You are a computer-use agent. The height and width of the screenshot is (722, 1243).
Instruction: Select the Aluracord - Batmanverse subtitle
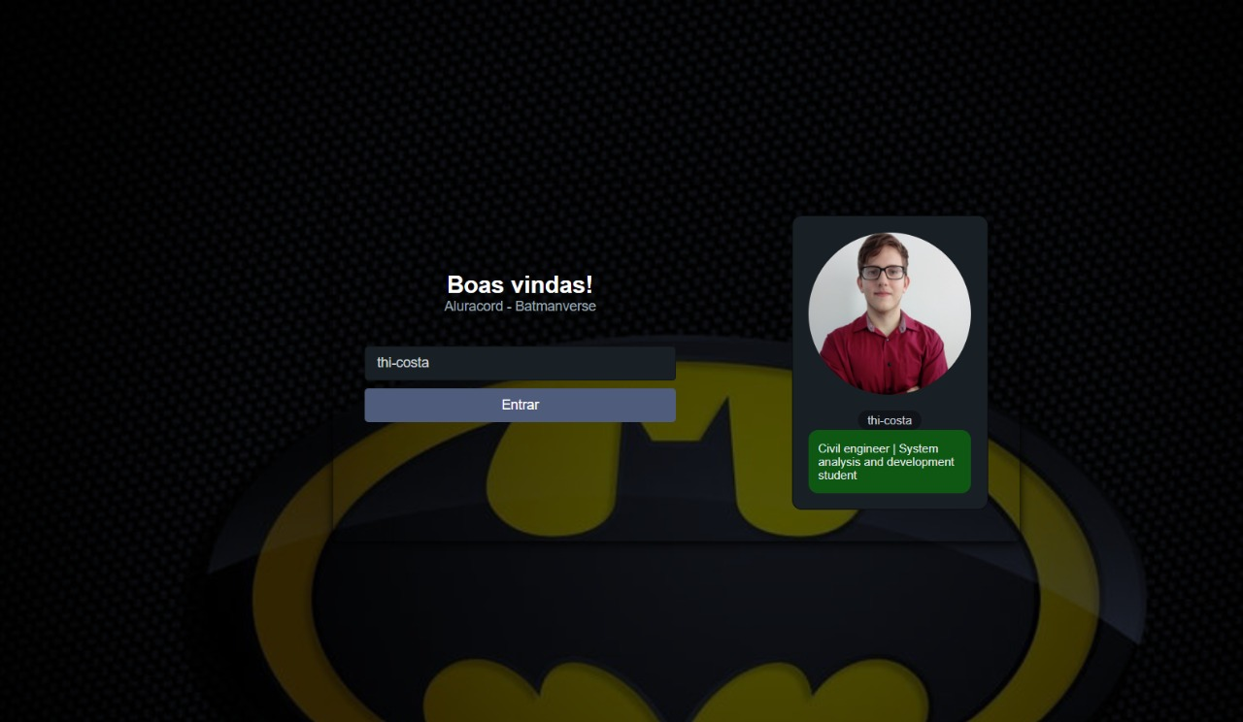(x=520, y=306)
